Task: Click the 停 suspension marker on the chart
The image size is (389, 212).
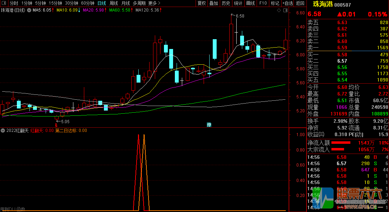Action: pyautogui.click(x=209, y=125)
